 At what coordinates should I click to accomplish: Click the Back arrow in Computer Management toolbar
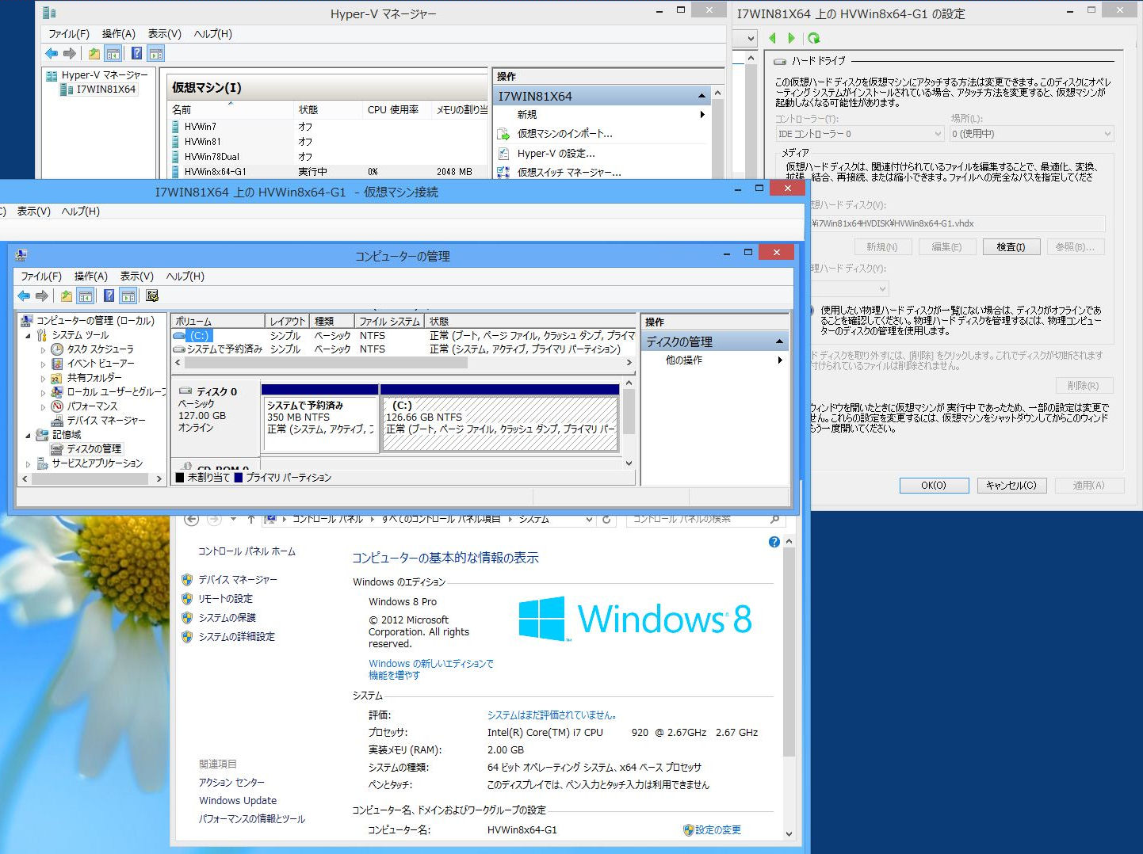(24, 295)
